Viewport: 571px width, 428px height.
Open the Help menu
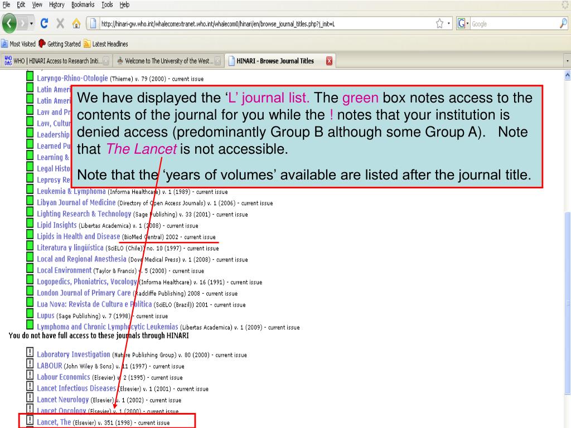[x=124, y=4]
